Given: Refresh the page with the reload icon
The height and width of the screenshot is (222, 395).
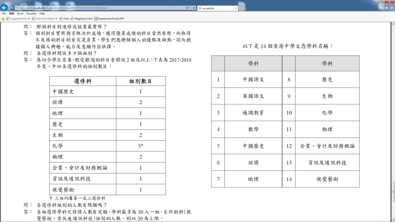Looking at the screenshot, I should click(194, 8).
